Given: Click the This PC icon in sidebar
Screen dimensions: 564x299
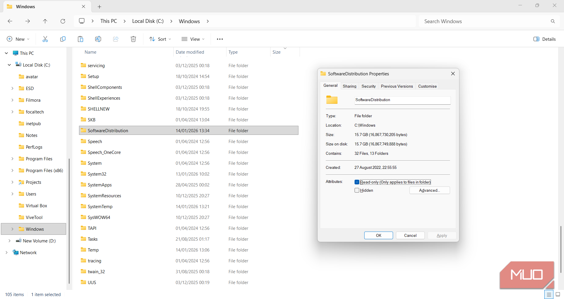Looking at the screenshot, I should (16, 53).
